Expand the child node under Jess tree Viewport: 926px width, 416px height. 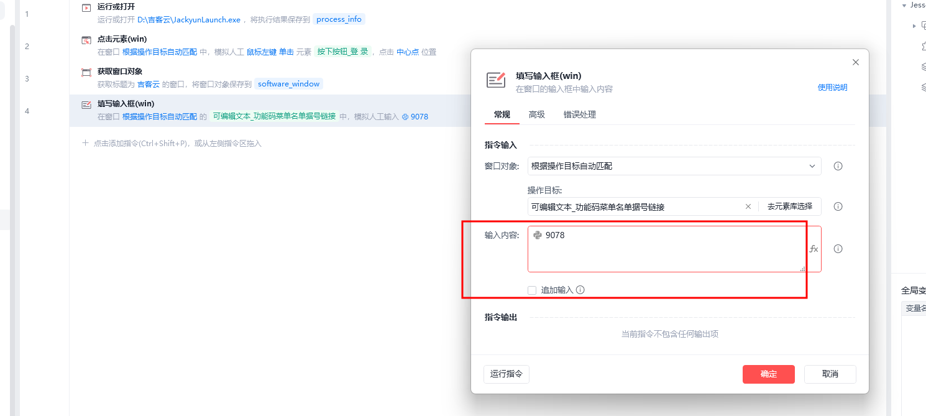pos(914,25)
